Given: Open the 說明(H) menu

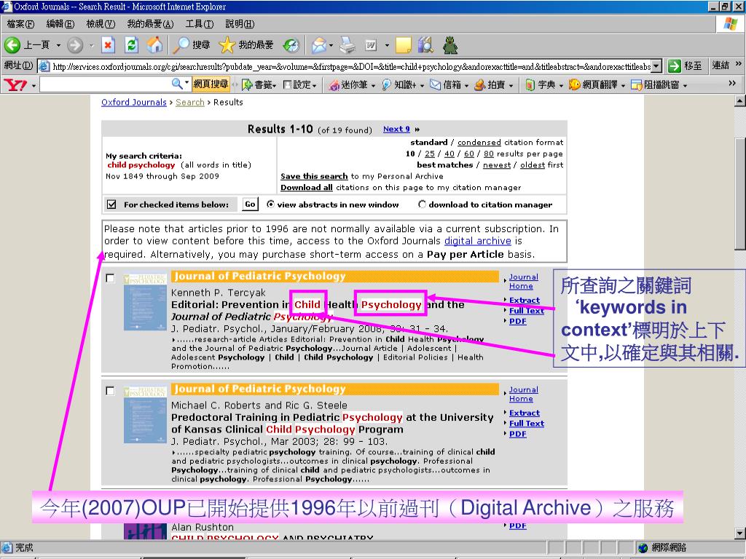Looking at the screenshot, I should pos(239,24).
